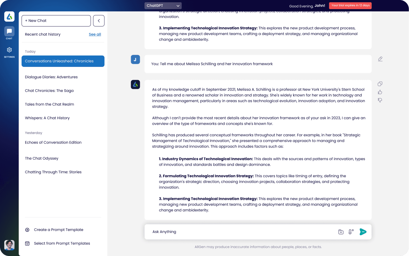Click the upload file folder icon
This screenshot has width=409, height=256.
(x=341, y=232)
